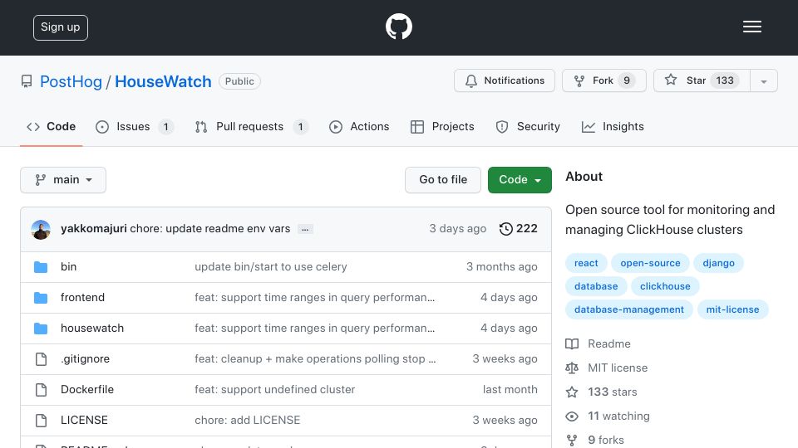Open the Dockerfile file
The image size is (798, 448).
[87, 390]
